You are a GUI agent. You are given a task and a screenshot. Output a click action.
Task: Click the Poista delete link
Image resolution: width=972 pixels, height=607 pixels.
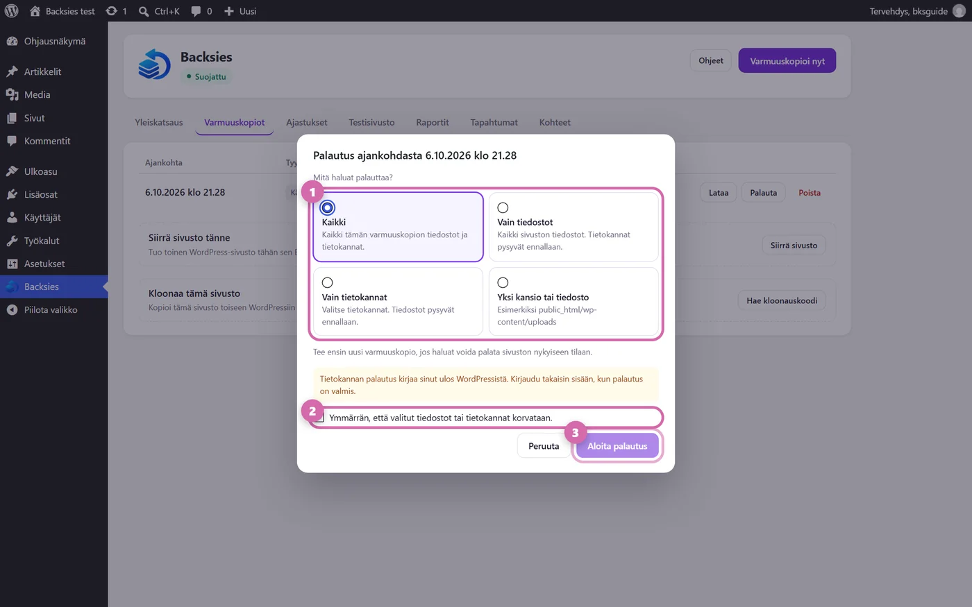810,193
